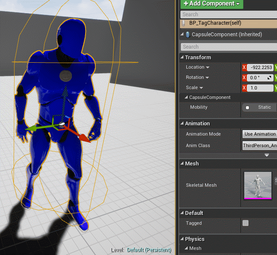Viewport: 277px width, 255px height.
Task: Click the red X label beside Scale
Action: point(244,88)
